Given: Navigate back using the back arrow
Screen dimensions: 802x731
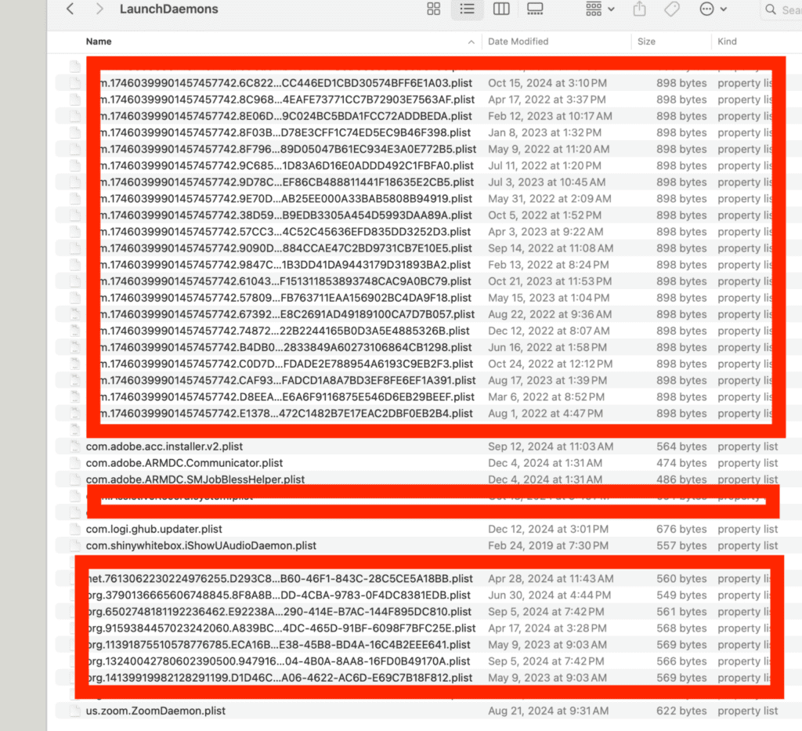Looking at the screenshot, I should tap(69, 9).
